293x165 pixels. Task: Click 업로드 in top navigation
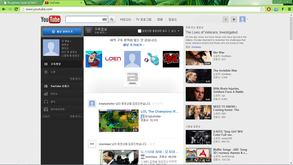tap(173, 19)
